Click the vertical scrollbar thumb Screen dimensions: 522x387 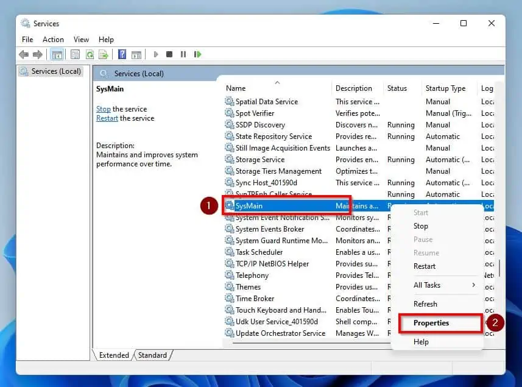(499, 268)
